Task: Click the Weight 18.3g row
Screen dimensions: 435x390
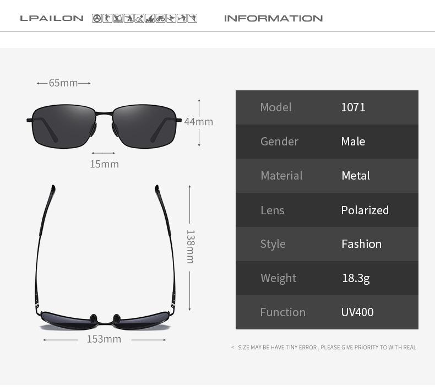Action: point(327,278)
